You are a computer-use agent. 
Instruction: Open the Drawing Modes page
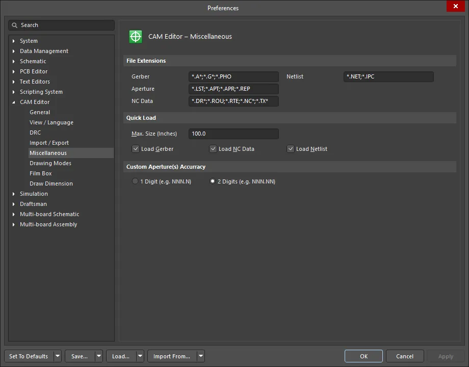click(50, 163)
